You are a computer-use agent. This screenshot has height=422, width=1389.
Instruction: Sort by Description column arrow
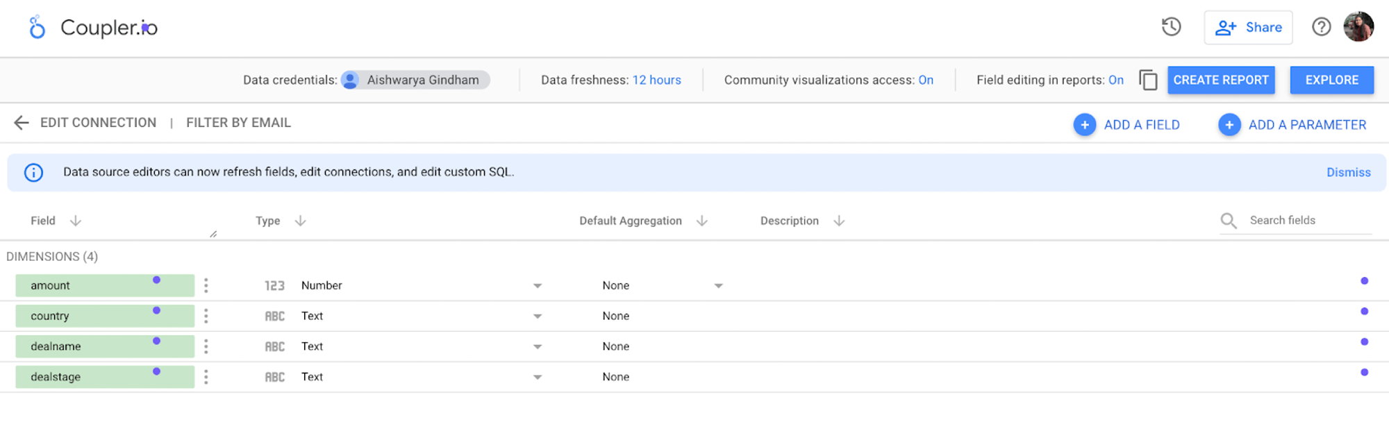[x=839, y=221]
